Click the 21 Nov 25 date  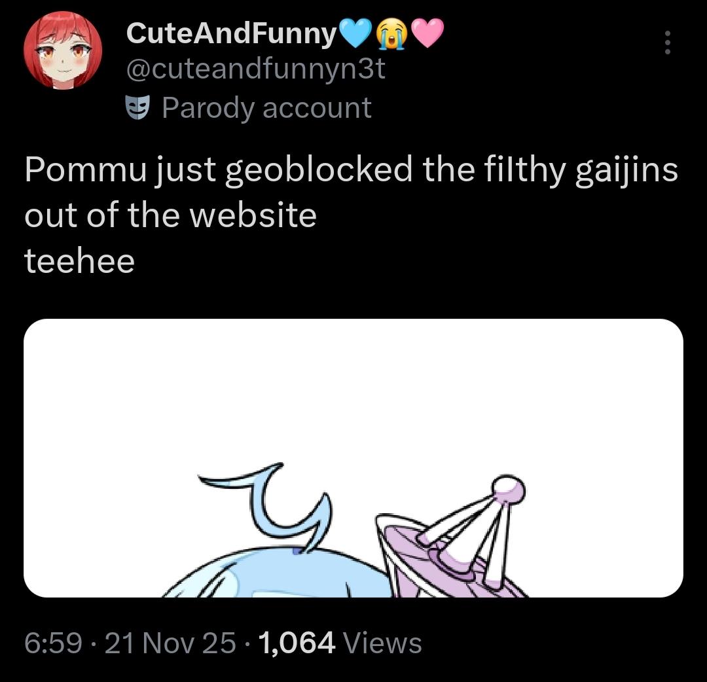coord(170,643)
